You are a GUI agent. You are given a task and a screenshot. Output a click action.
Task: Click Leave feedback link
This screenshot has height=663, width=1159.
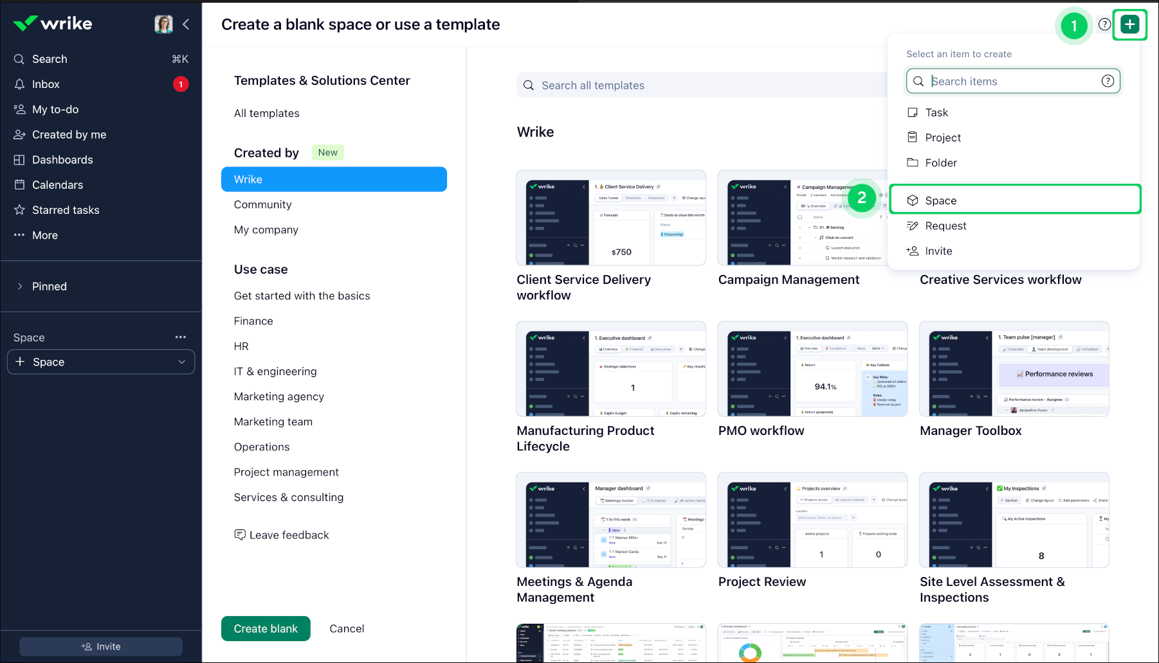(x=282, y=535)
